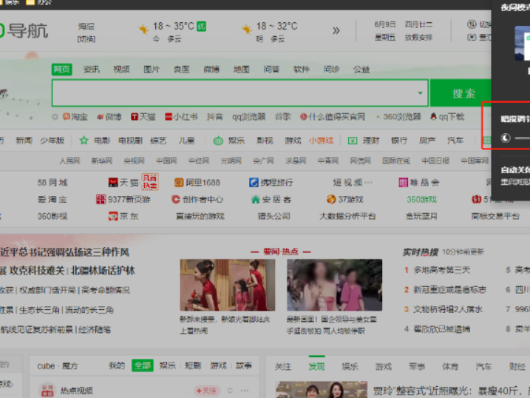
Task: Click tomorrow's weather sun icon
Action: click(x=246, y=30)
